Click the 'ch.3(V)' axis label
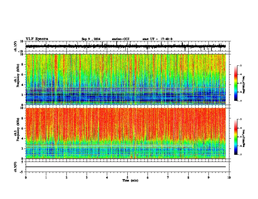This screenshot has width=258, height=199. (x=16, y=167)
